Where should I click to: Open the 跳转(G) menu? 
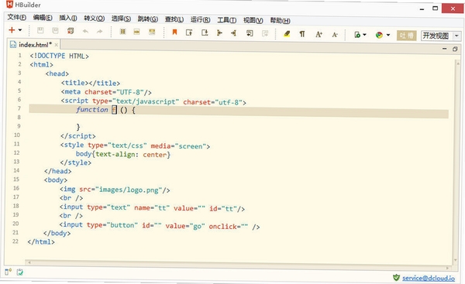click(147, 19)
